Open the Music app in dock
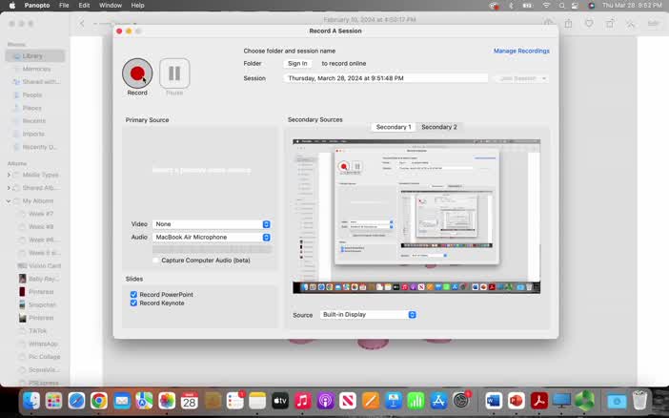 click(302, 401)
